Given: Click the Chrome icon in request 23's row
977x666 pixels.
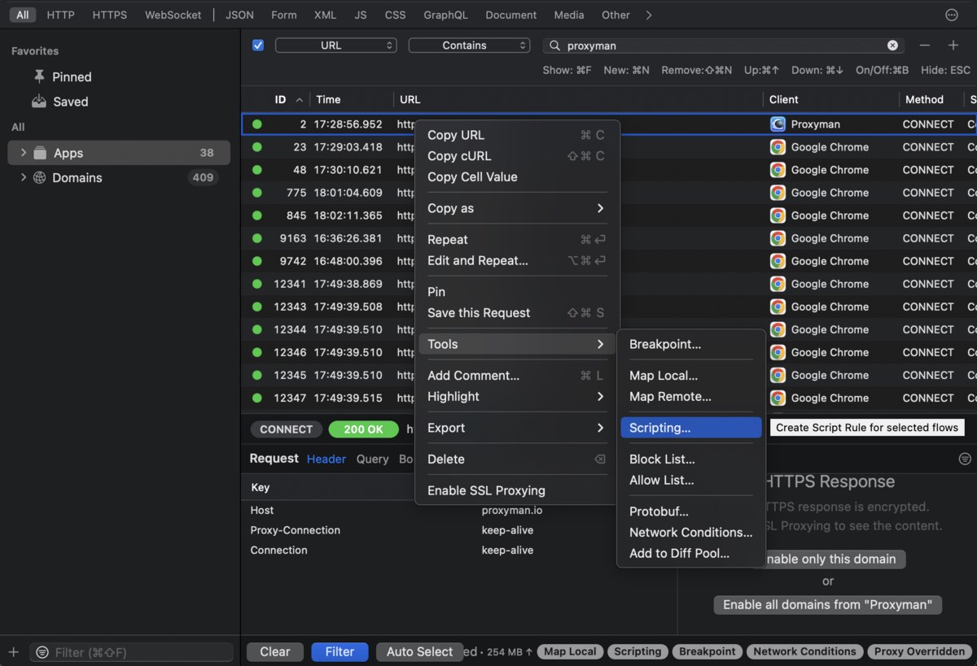Looking at the screenshot, I should (778, 147).
